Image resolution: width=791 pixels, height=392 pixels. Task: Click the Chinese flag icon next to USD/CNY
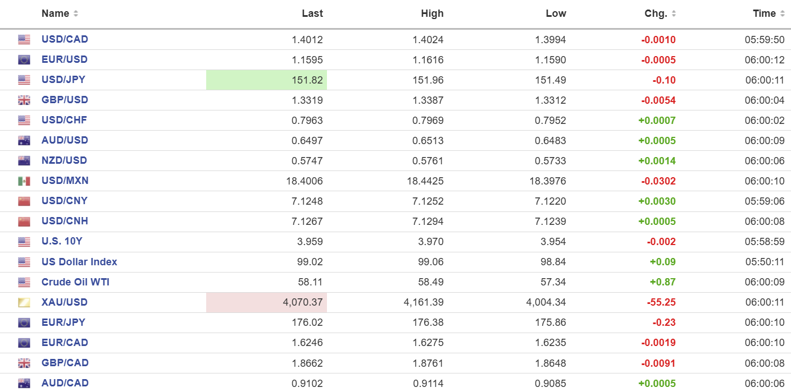click(24, 201)
